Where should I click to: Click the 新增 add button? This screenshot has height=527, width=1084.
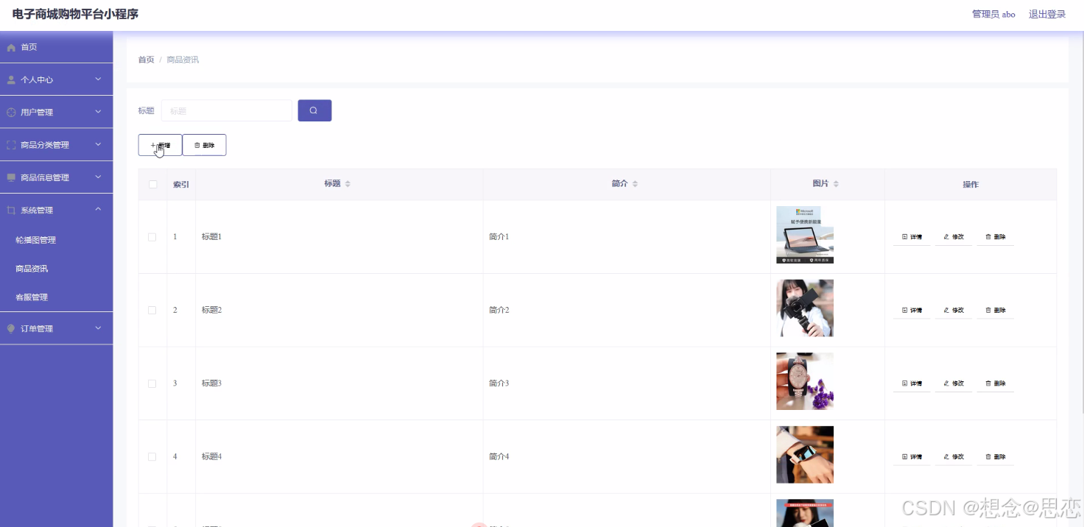(x=160, y=145)
